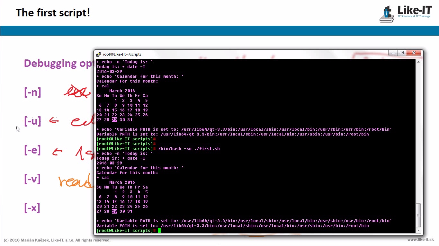
Task: Click the terminal scrollbar up arrow
Action: coord(418,62)
